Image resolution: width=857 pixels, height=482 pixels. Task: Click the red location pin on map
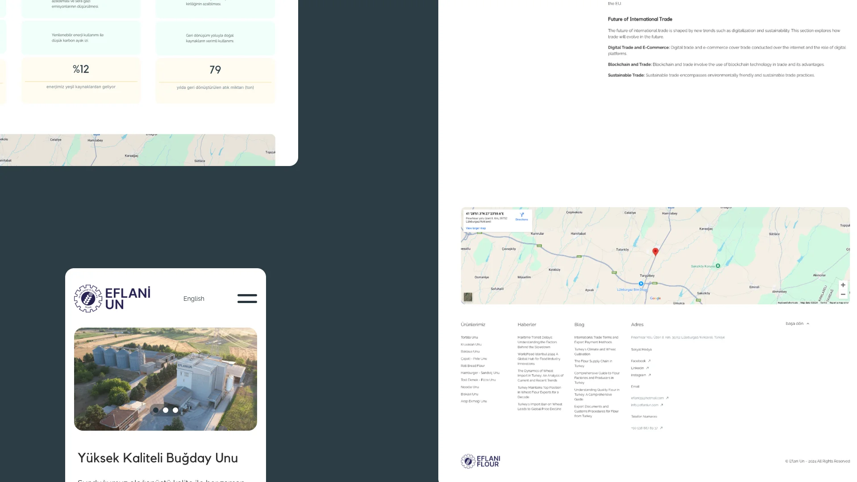coord(655,252)
